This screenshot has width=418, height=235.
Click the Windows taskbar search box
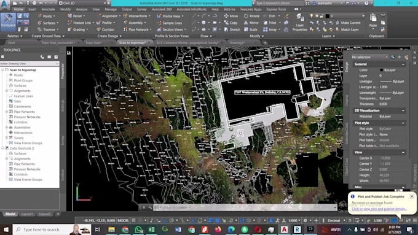(52, 229)
